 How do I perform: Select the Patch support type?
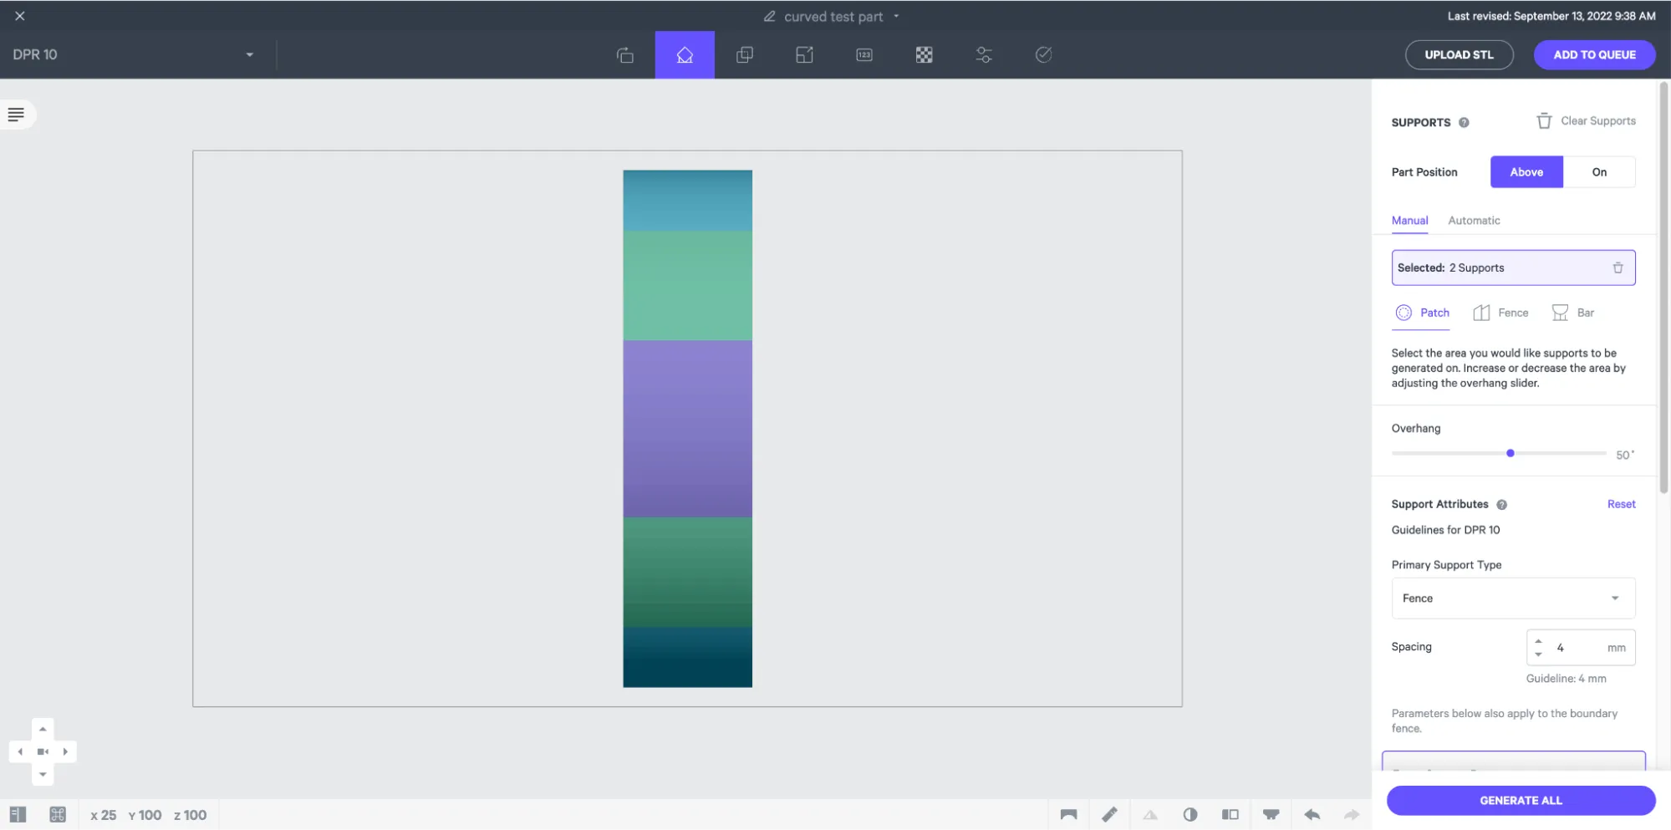coord(1423,313)
